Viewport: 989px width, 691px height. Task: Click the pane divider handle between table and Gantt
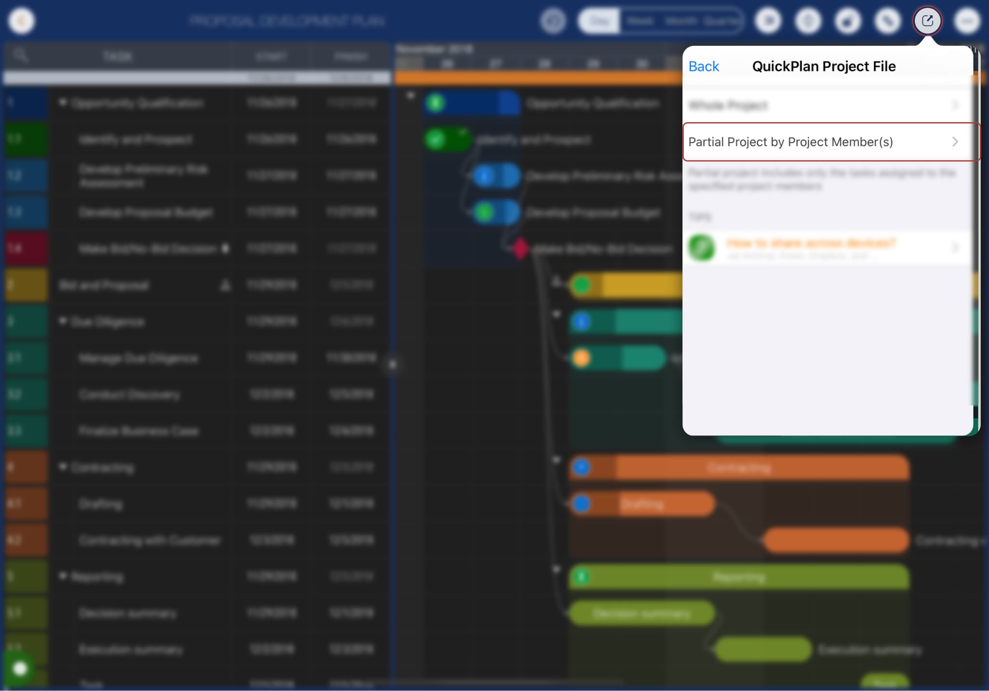click(x=393, y=365)
